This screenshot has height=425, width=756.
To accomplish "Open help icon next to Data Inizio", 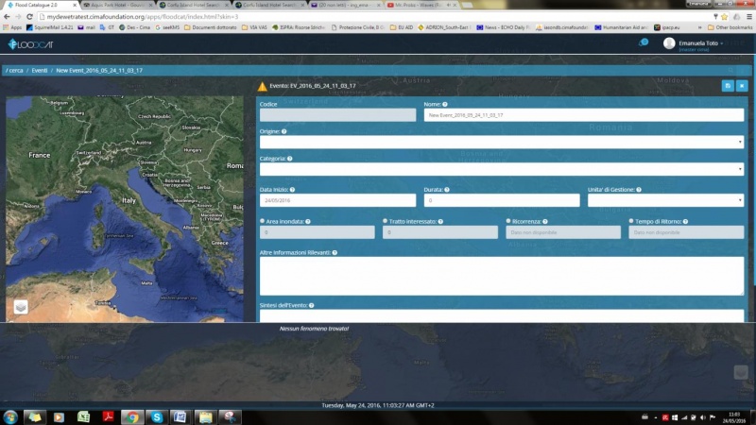I will tap(292, 190).
